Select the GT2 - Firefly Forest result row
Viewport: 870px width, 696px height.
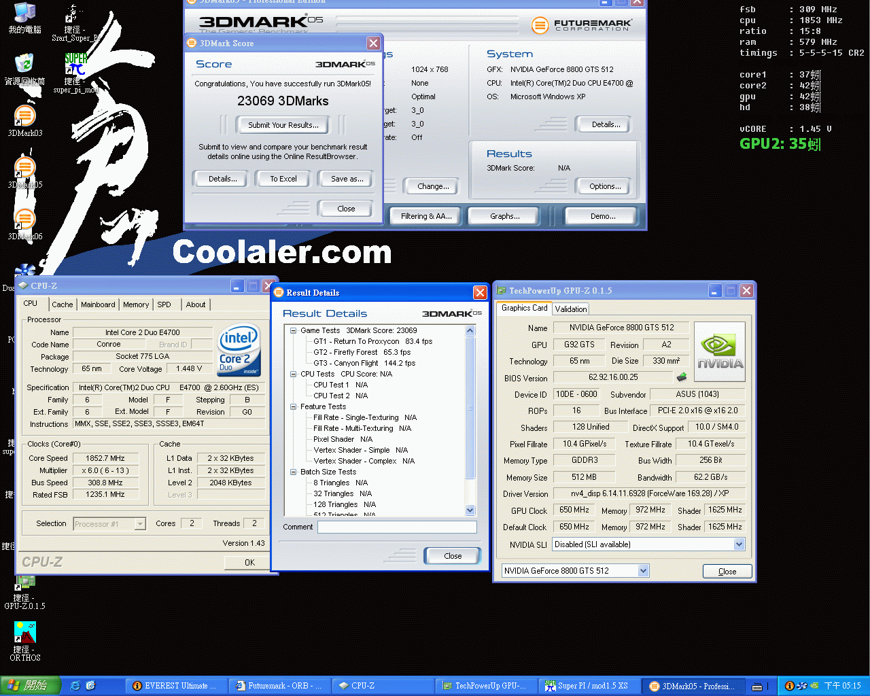(362, 353)
